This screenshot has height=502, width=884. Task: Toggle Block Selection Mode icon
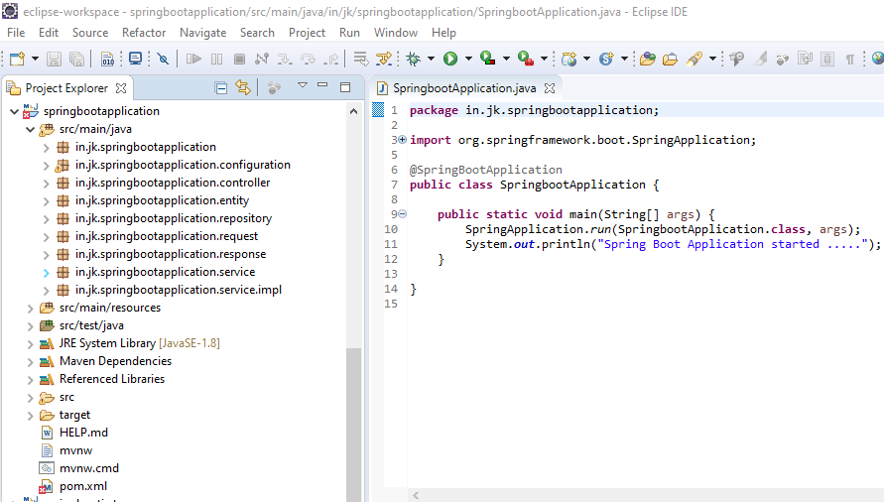[827, 59]
